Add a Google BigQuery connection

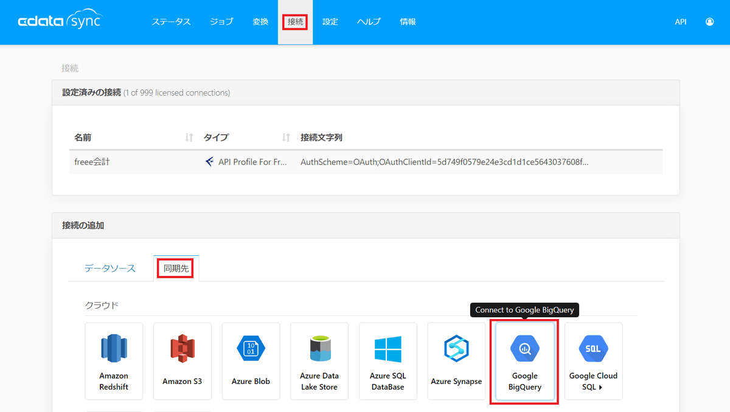coord(525,361)
